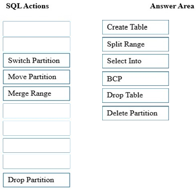Click the empty slot above Switch Partition
This screenshot has width=196, height=190.
pyautogui.click(x=36, y=44)
